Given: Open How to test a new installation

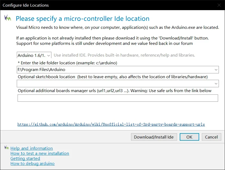Looking at the screenshot, I should point(40,153).
